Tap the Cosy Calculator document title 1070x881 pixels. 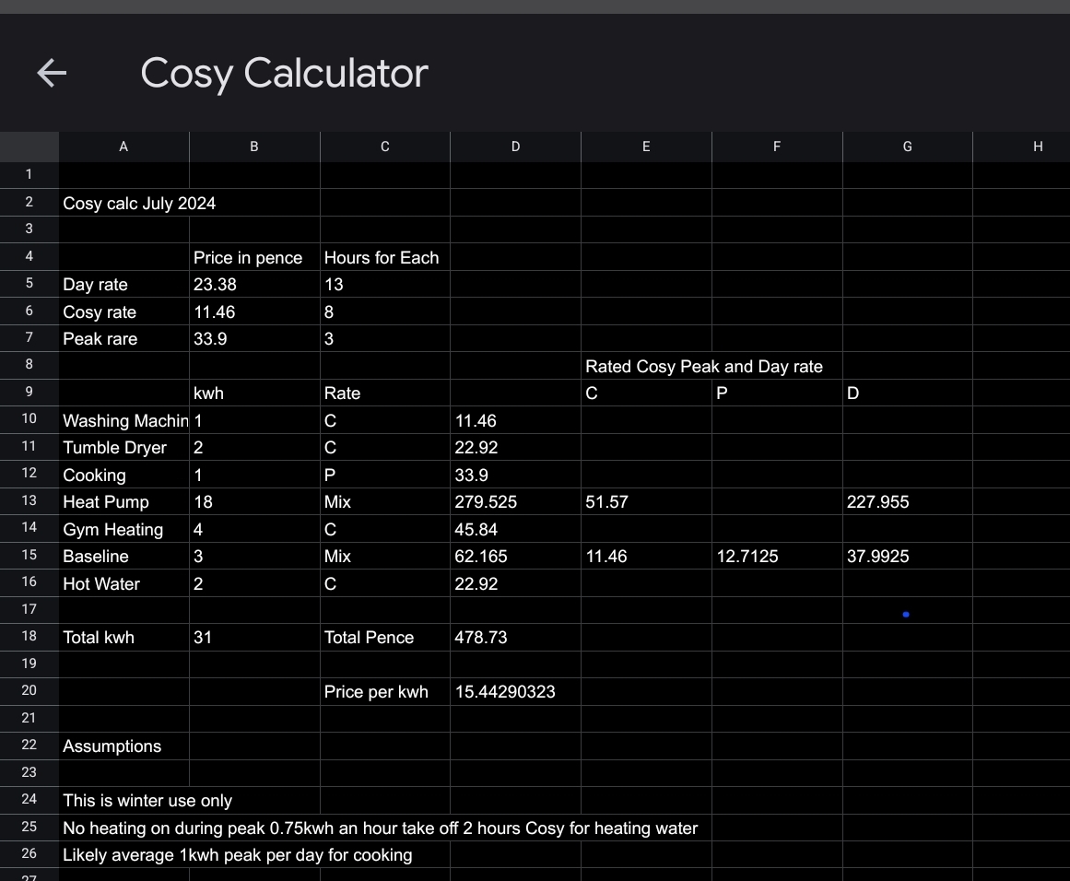click(x=285, y=73)
